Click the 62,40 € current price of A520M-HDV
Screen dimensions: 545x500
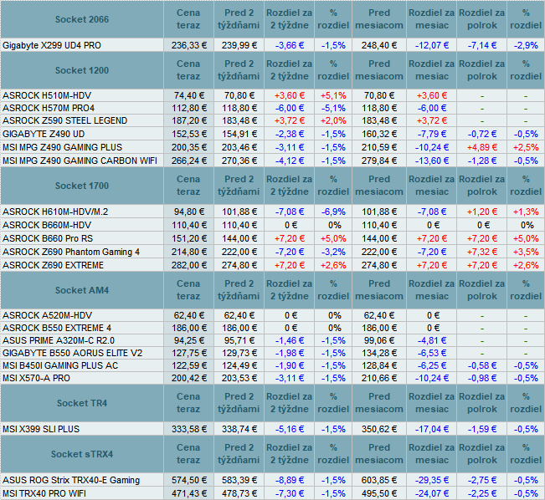[189, 315]
